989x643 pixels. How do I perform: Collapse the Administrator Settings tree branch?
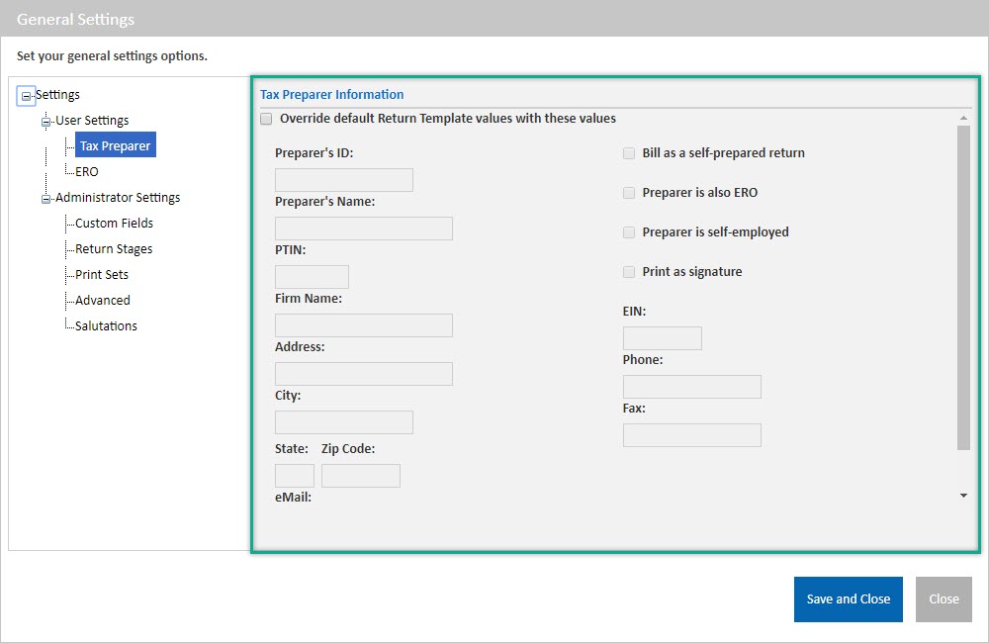45,199
